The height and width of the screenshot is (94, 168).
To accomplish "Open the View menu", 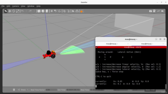I will pyautogui.click(x=23, y=6).
